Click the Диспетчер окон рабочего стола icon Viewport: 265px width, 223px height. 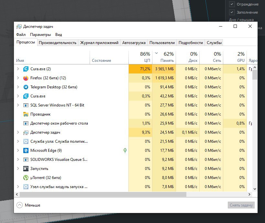[26, 123]
